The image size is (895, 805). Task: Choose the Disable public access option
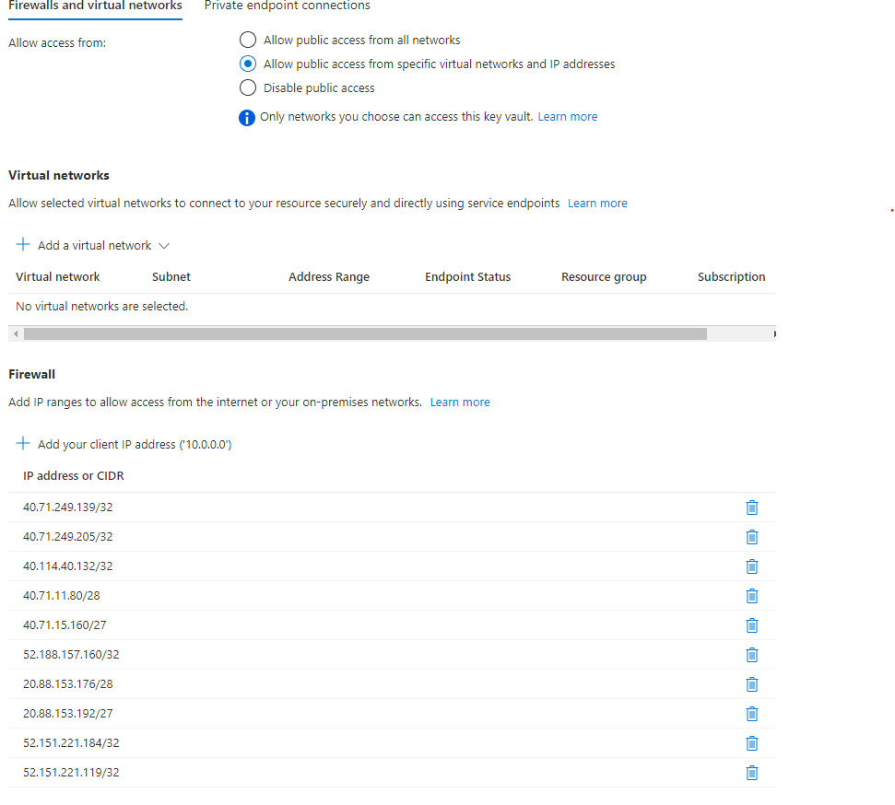click(x=247, y=87)
